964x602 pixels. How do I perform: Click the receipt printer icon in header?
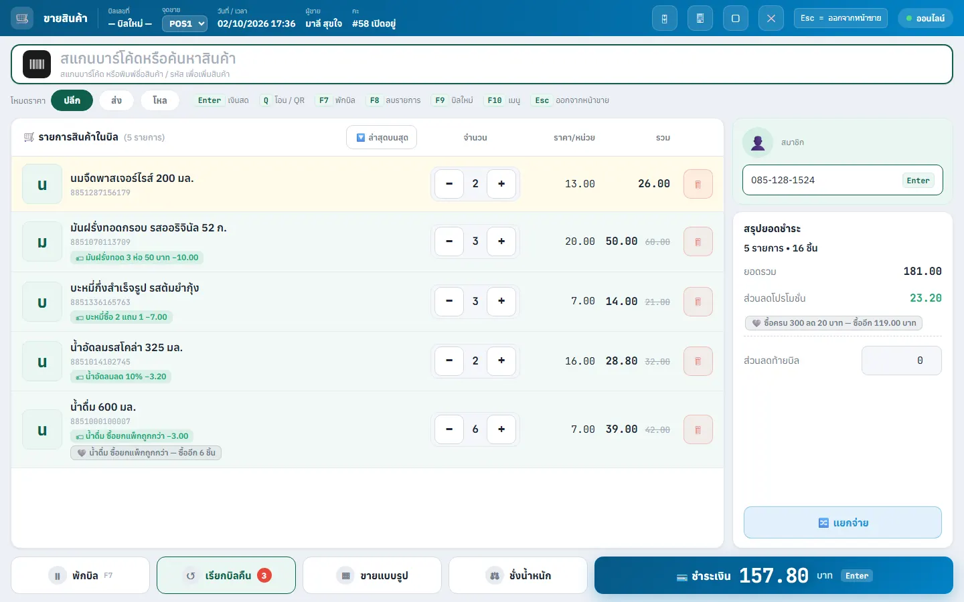coord(700,18)
